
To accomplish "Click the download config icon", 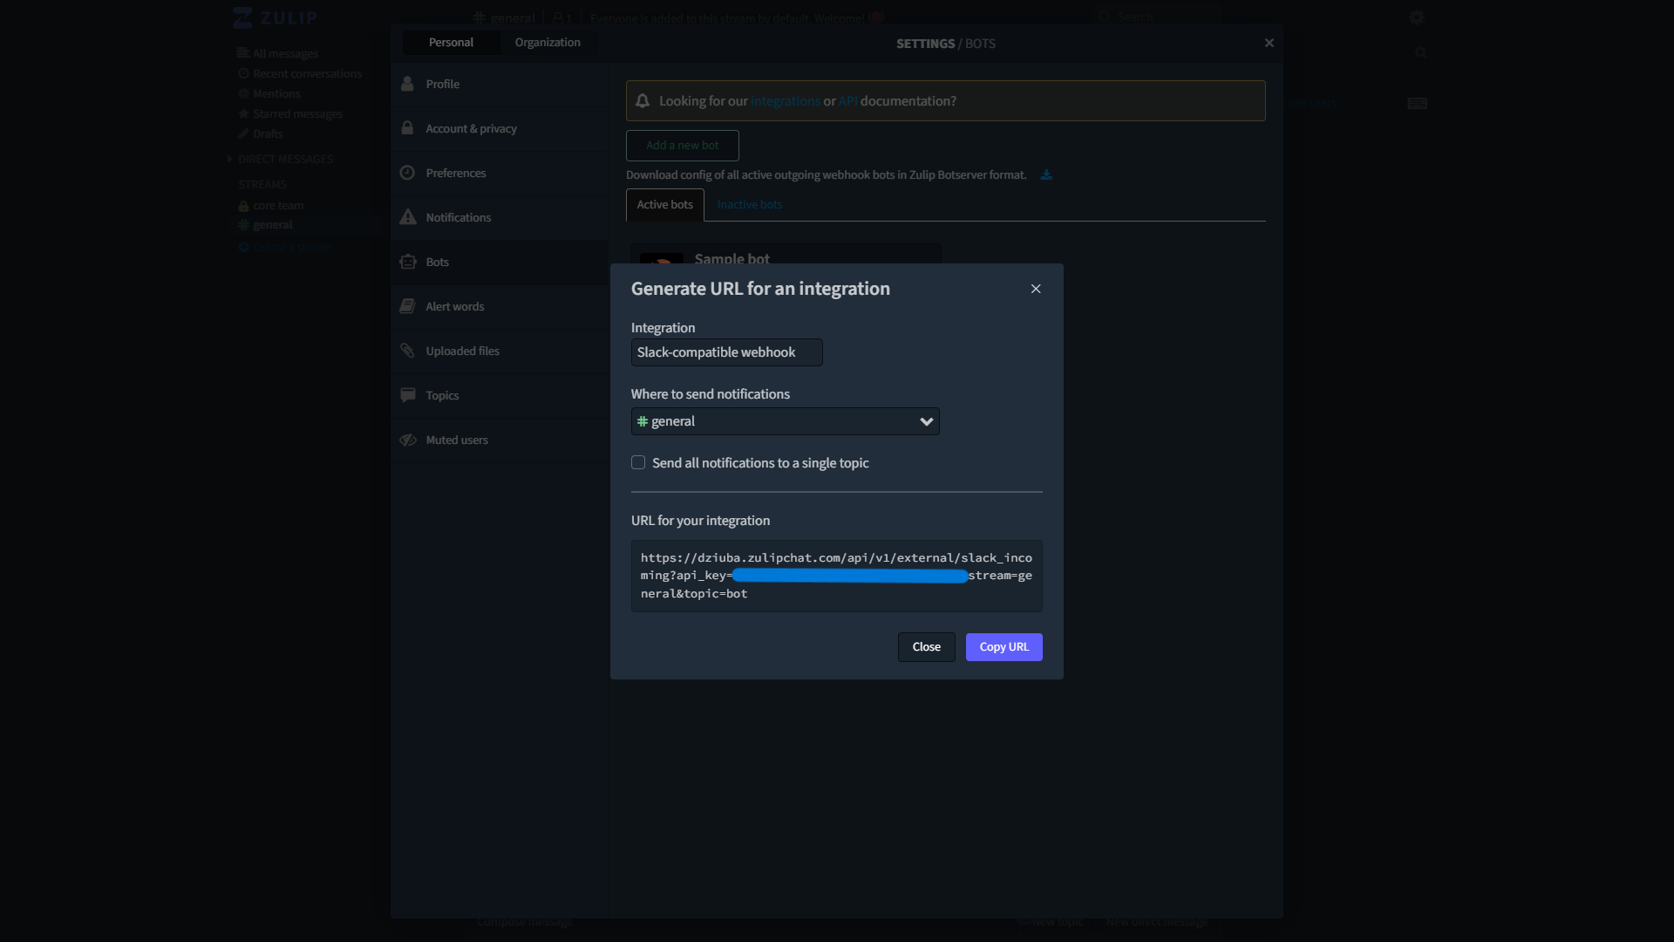I will point(1046,174).
